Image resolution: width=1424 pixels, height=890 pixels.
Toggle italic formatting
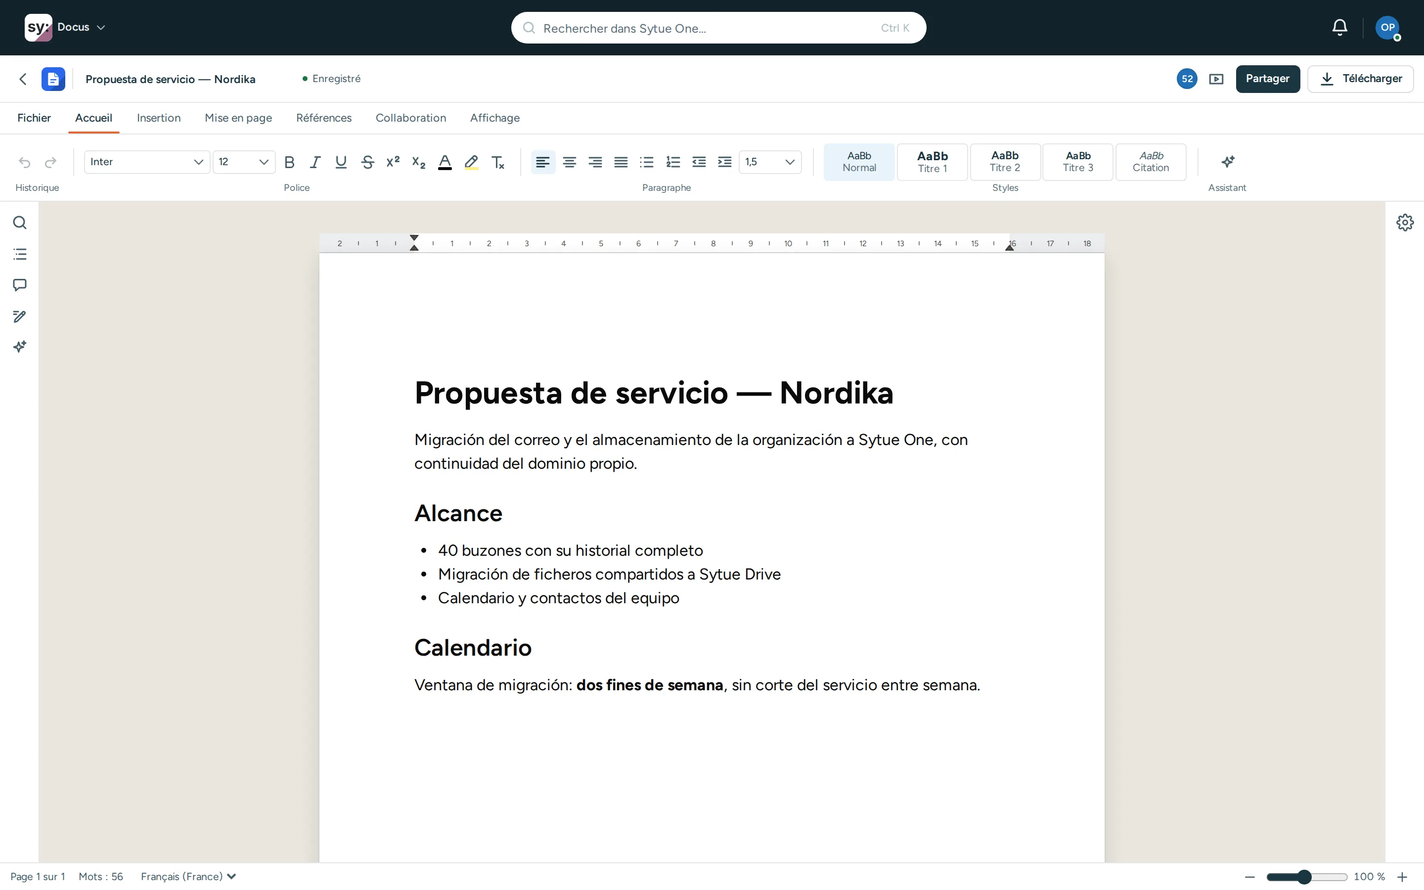315,162
